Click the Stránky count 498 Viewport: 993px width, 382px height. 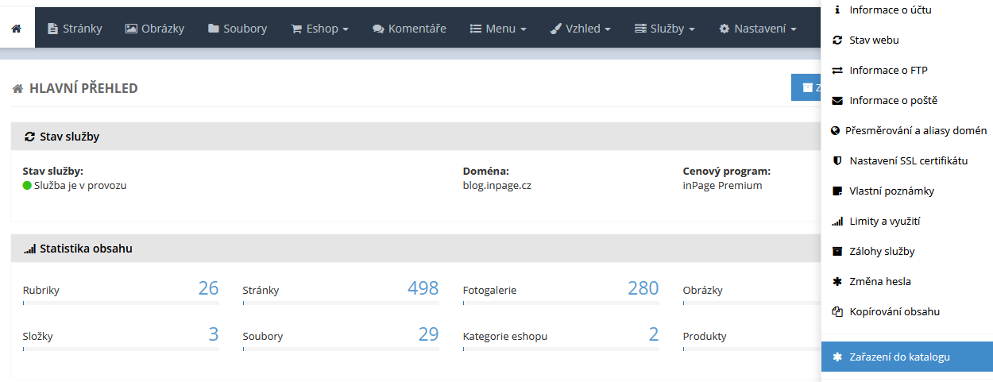click(x=423, y=288)
